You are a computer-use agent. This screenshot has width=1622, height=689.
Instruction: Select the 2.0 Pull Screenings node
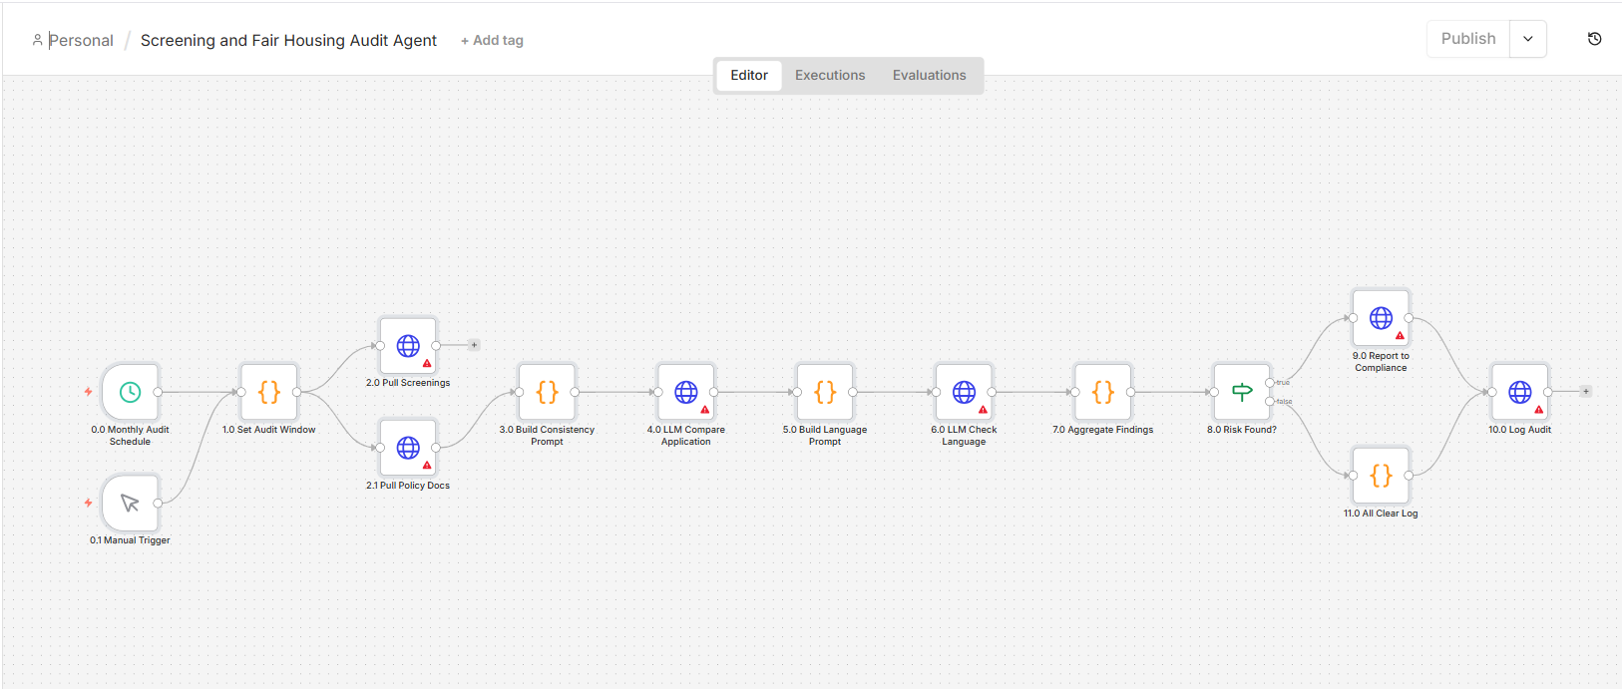[408, 345]
